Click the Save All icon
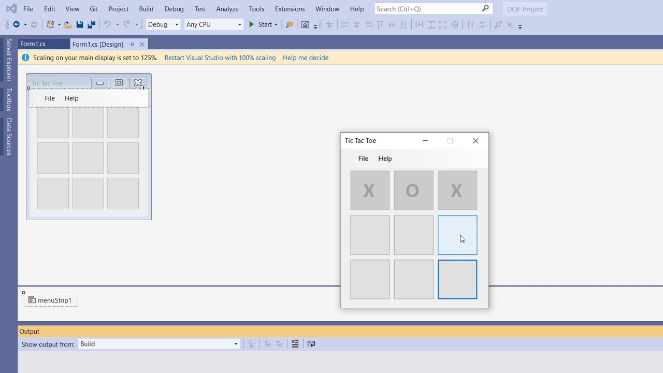Screen dimensions: 663x373 (x=92, y=24)
